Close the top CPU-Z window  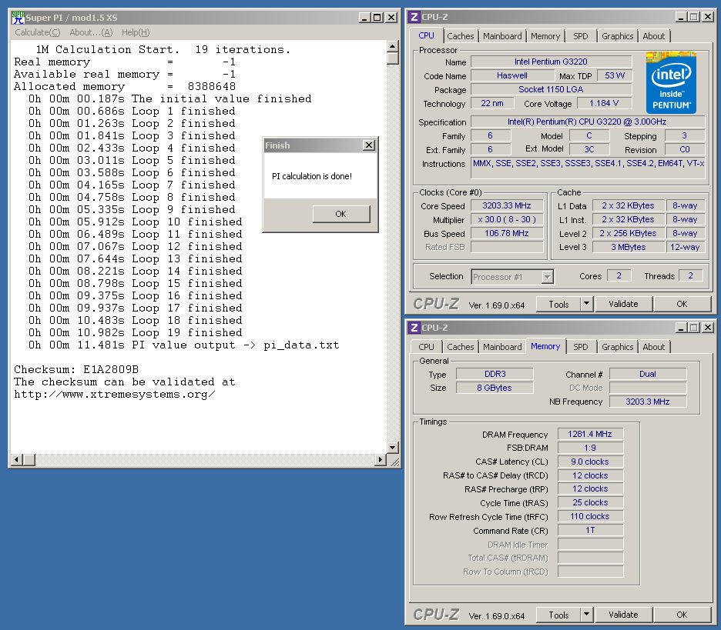[x=708, y=17]
